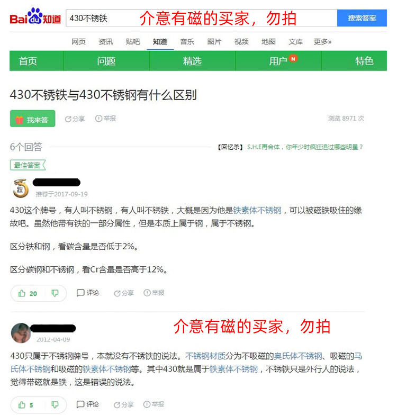The height and width of the screenshot is (415, 397).
Task: Share the second answer via 分享
Action: pos(124,404)
